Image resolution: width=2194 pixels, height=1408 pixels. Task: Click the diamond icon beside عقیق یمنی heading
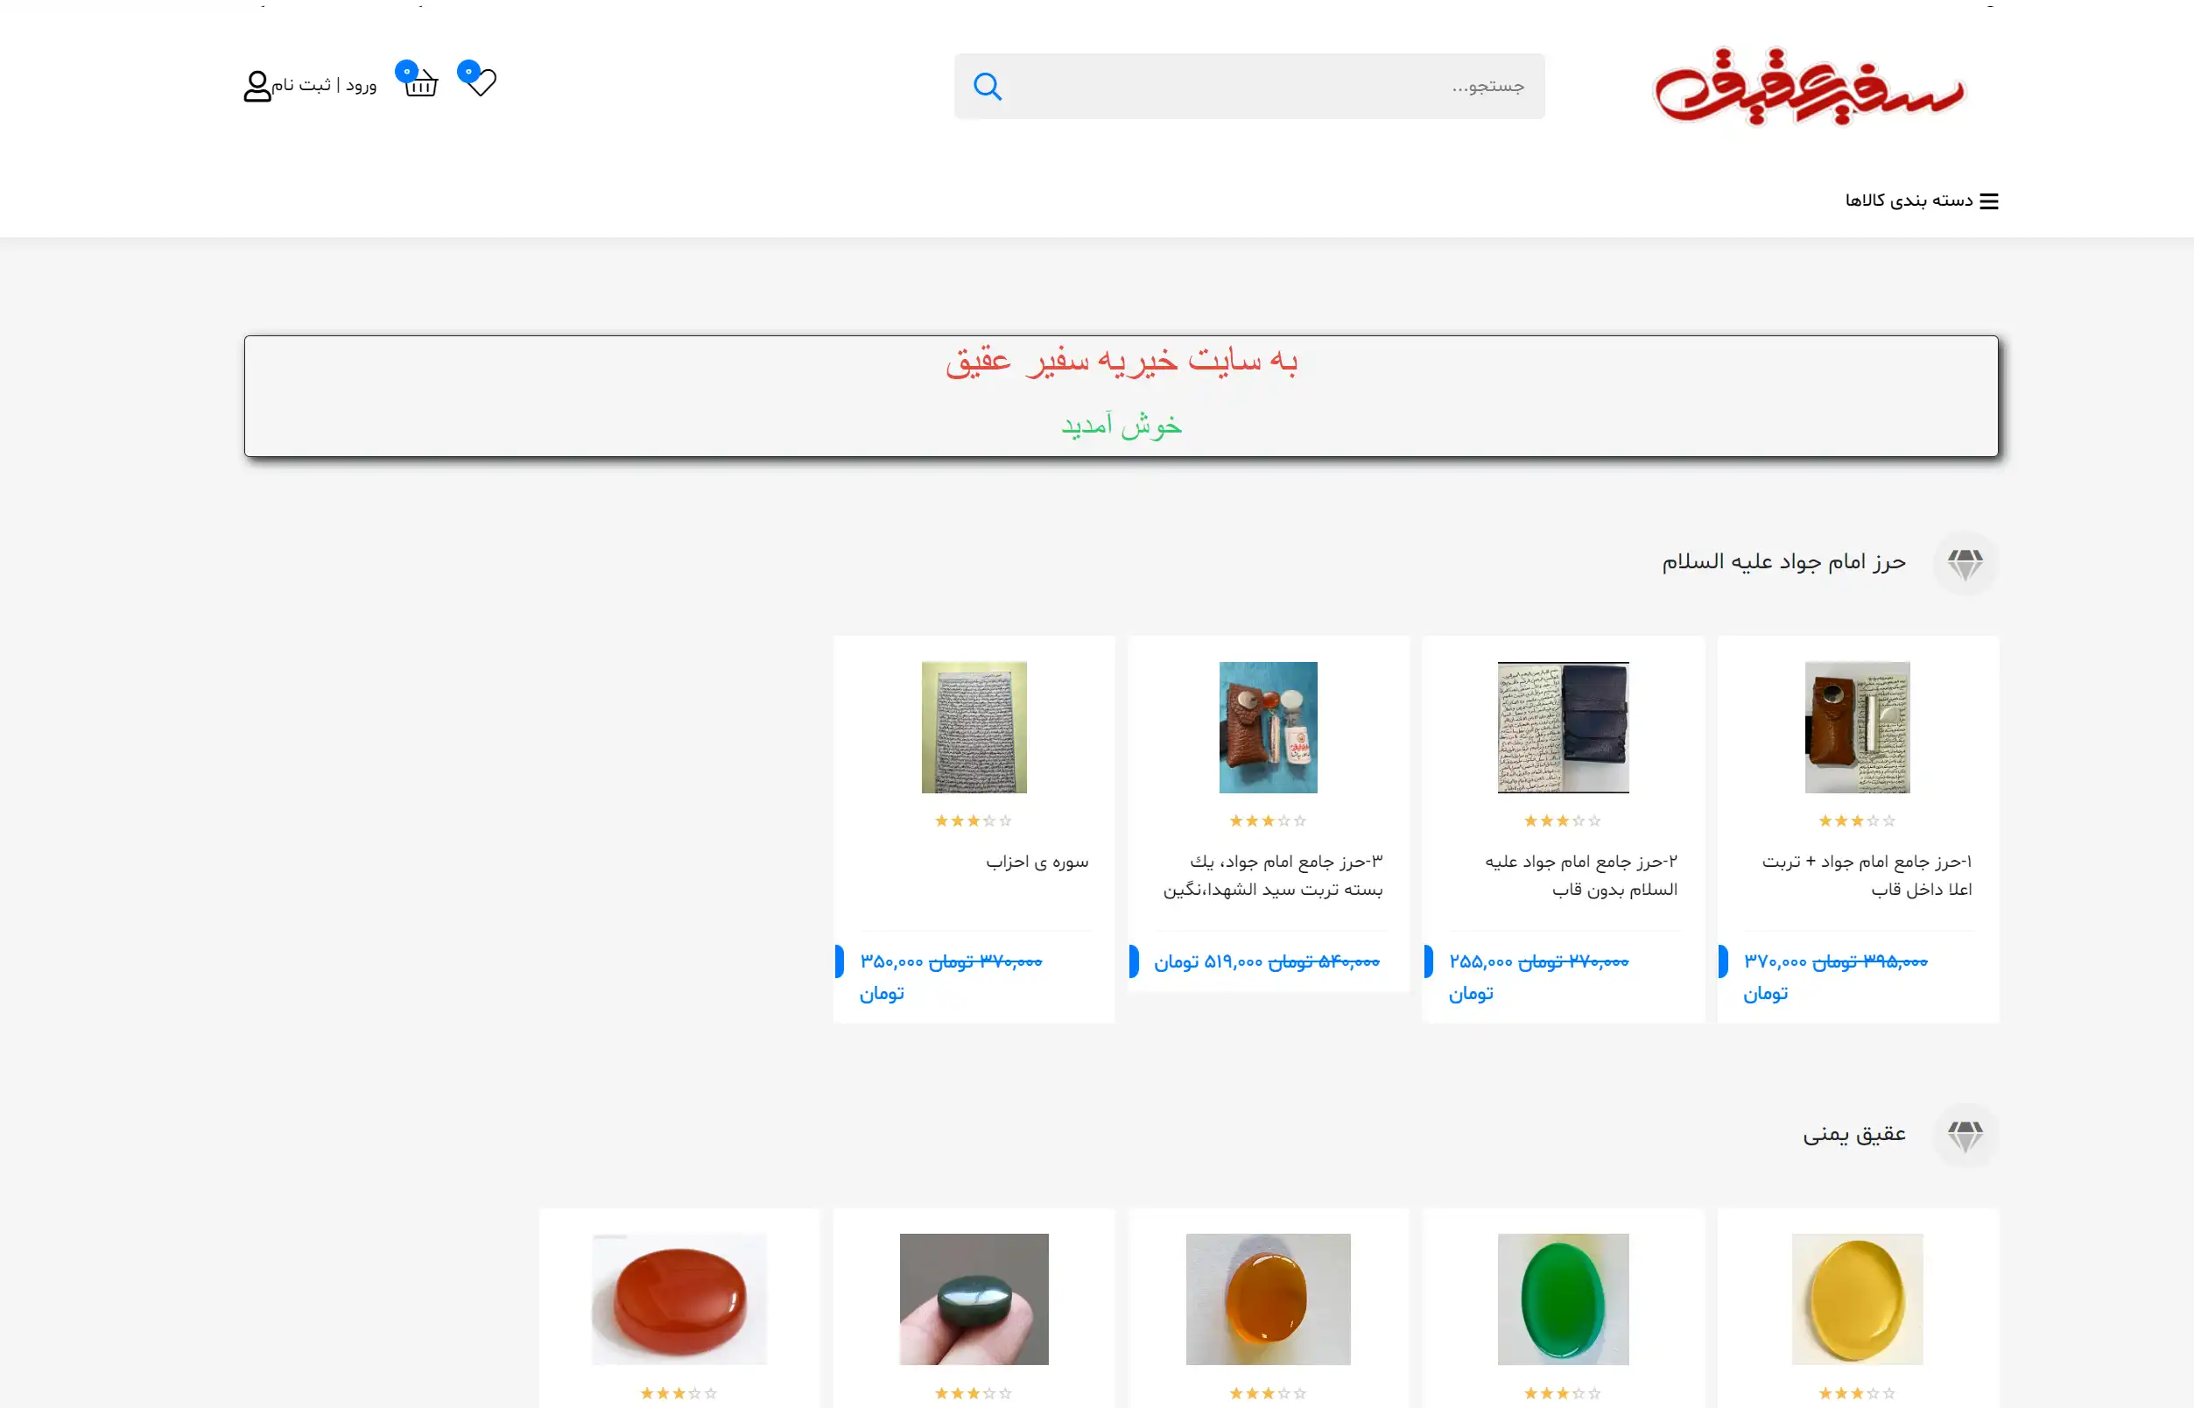point(1965,1136)
